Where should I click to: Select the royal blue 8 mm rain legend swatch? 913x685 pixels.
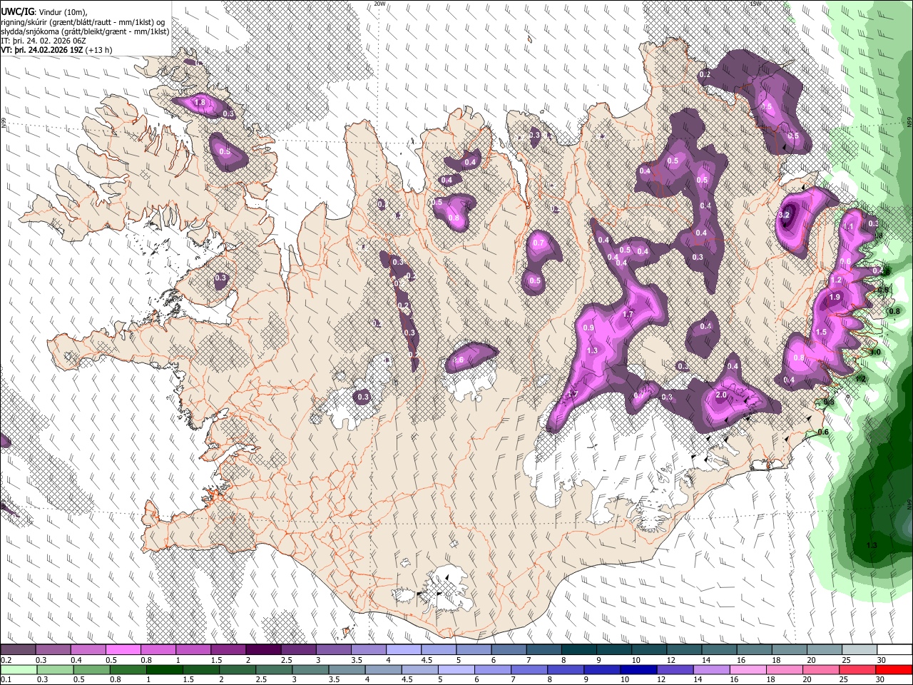(x=565, y=670)
